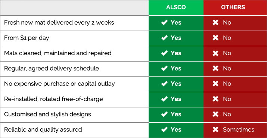Click checkmark for Customised and stylish designs
267x138 pixels.
click(164, 115)
